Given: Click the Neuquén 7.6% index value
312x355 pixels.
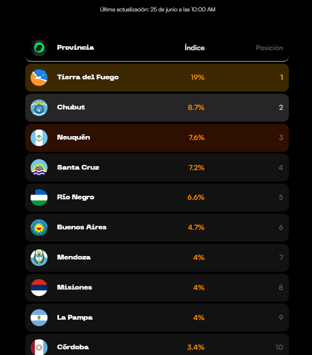Looking at the screenshot, I should click(x=197, y=137).
